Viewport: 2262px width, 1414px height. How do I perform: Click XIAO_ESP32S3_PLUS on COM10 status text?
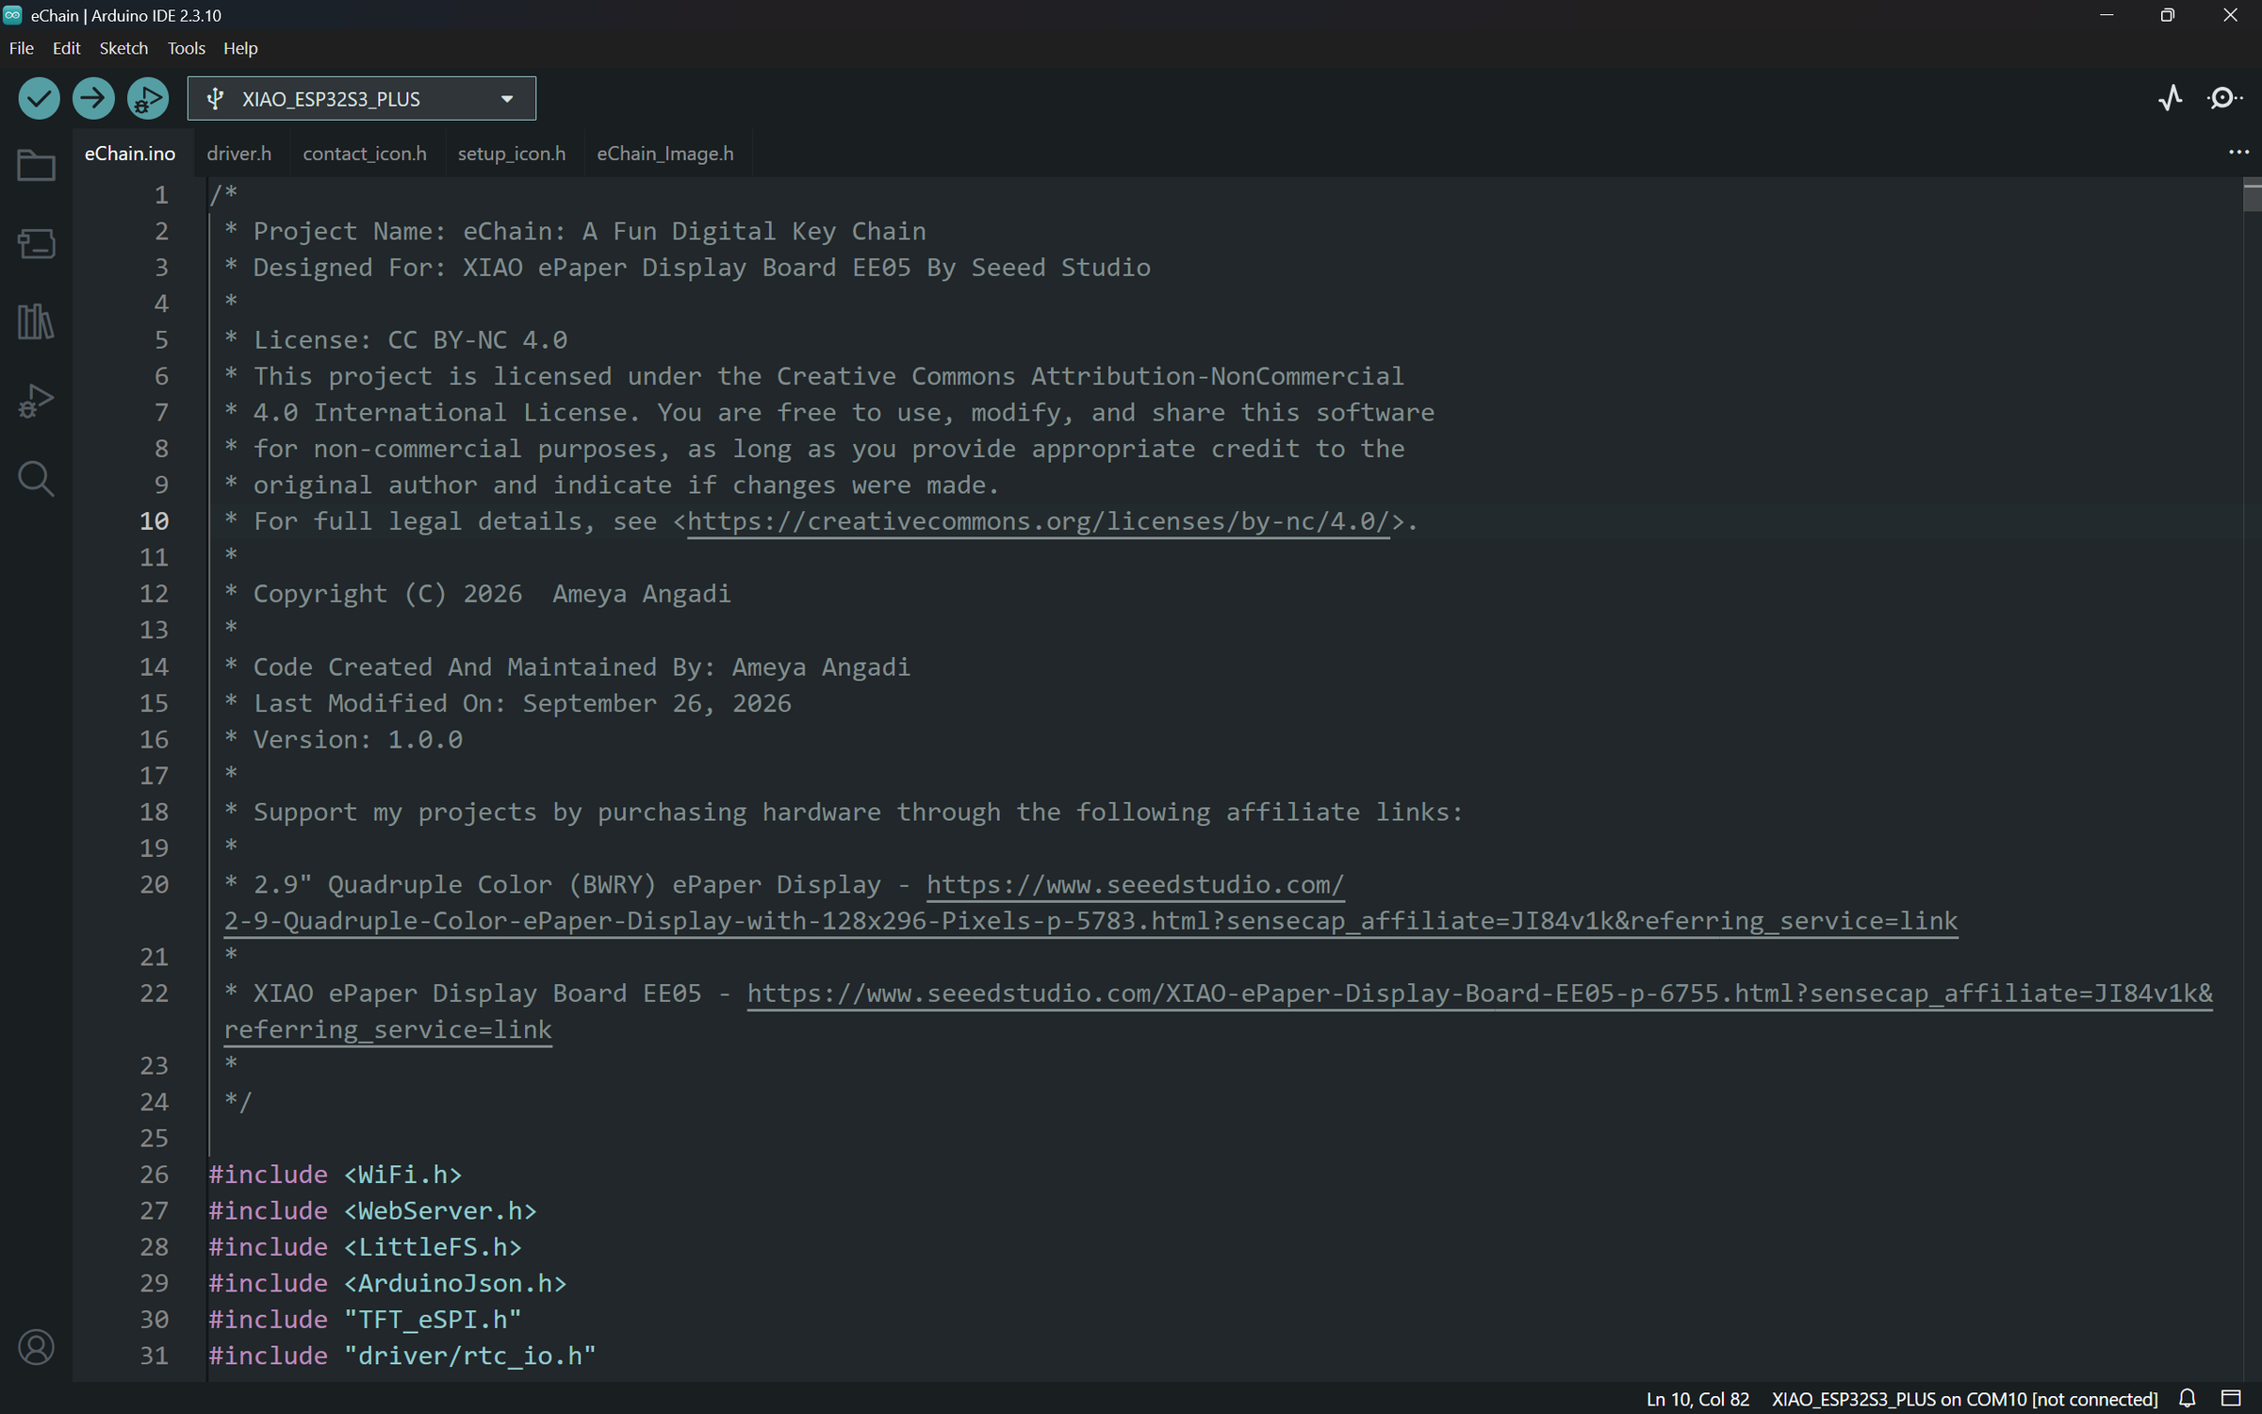[1964, 1399]
